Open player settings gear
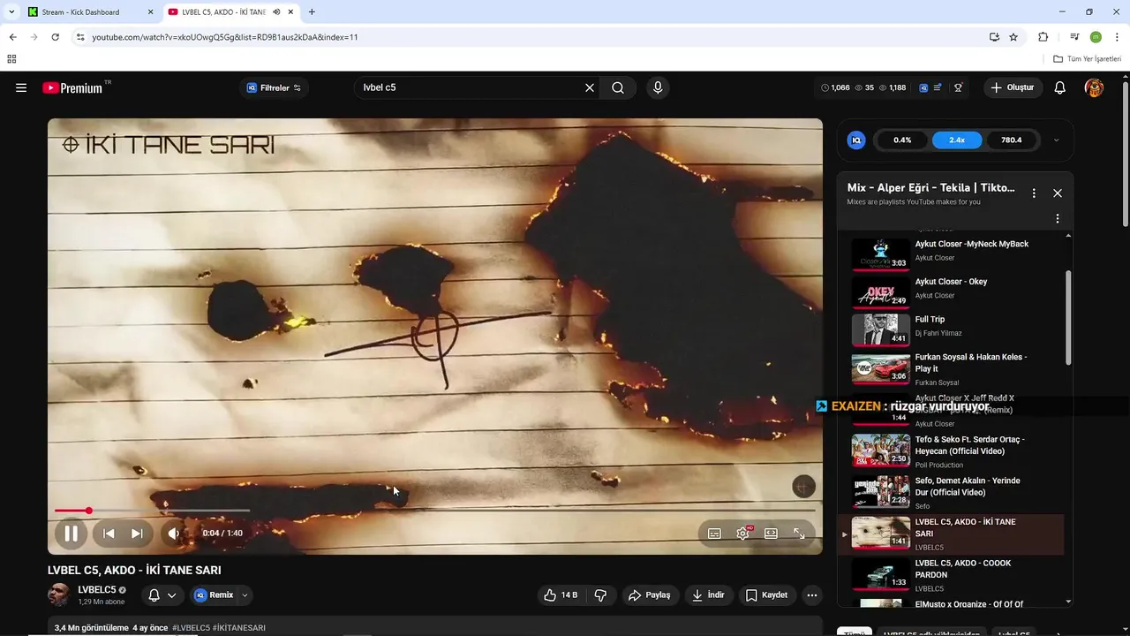The image size is (1130, 636). (743, 534)
